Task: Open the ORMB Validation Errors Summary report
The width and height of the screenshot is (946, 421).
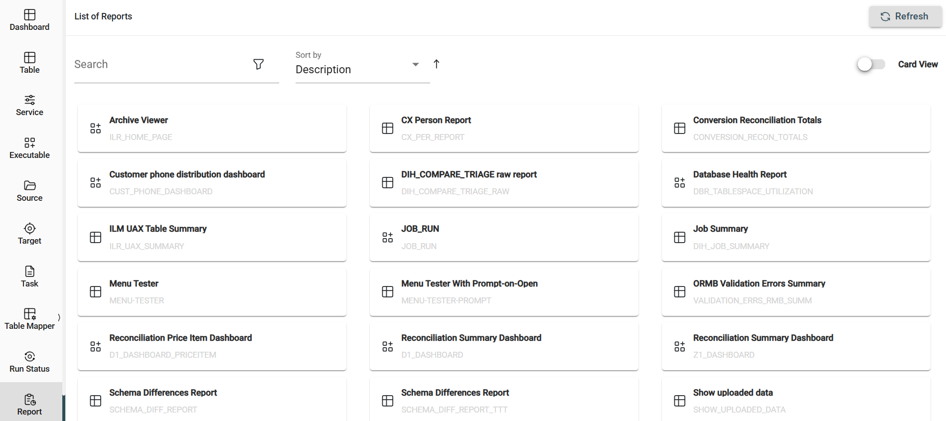Action: 795,292
